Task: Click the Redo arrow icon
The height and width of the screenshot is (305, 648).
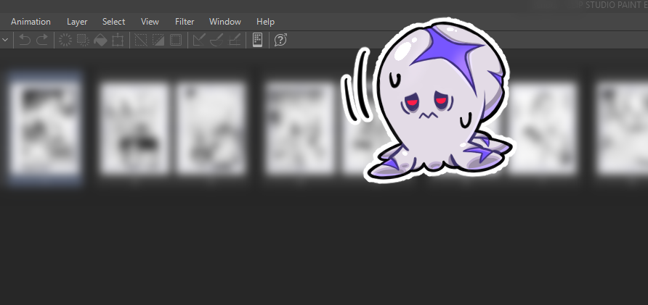Action: 42,40
